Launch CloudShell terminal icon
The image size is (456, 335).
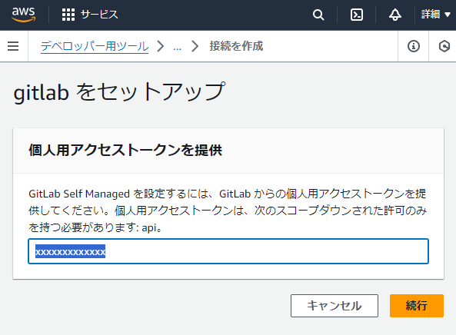[357, 15]
